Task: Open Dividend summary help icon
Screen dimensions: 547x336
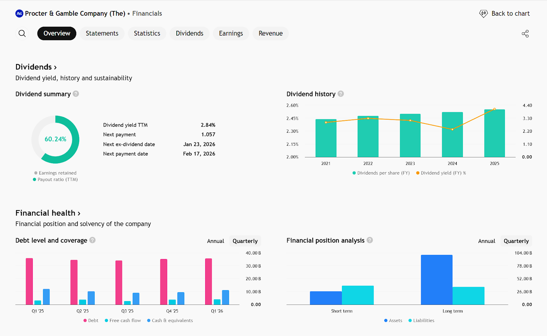Action: coord(76,94)
